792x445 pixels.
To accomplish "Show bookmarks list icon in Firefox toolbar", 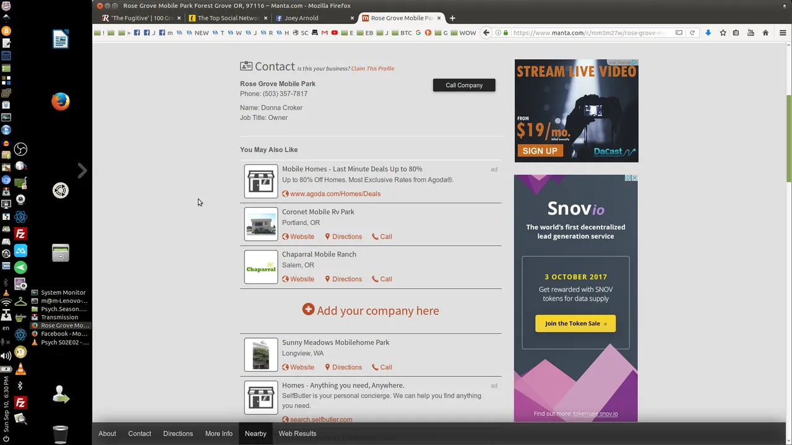I will [x=736, y=33].
